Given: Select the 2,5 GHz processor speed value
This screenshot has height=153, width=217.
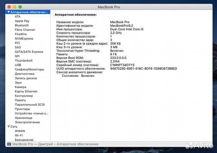Looking at the screenshot, I should [x=116, y=33].
